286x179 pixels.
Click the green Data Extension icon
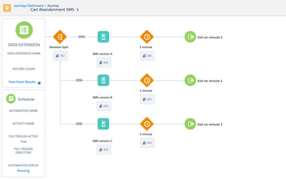click(x=24, y=30)
